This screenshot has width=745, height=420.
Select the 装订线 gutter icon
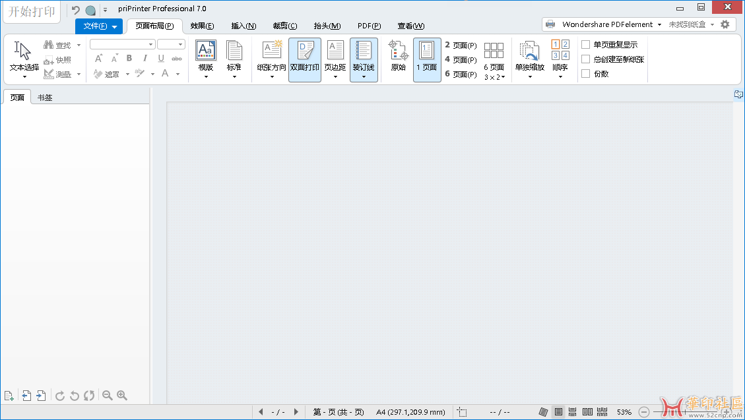pos(364,59)
